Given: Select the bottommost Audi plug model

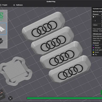Looking at the screenshot, I should click(x=70, y=69).
